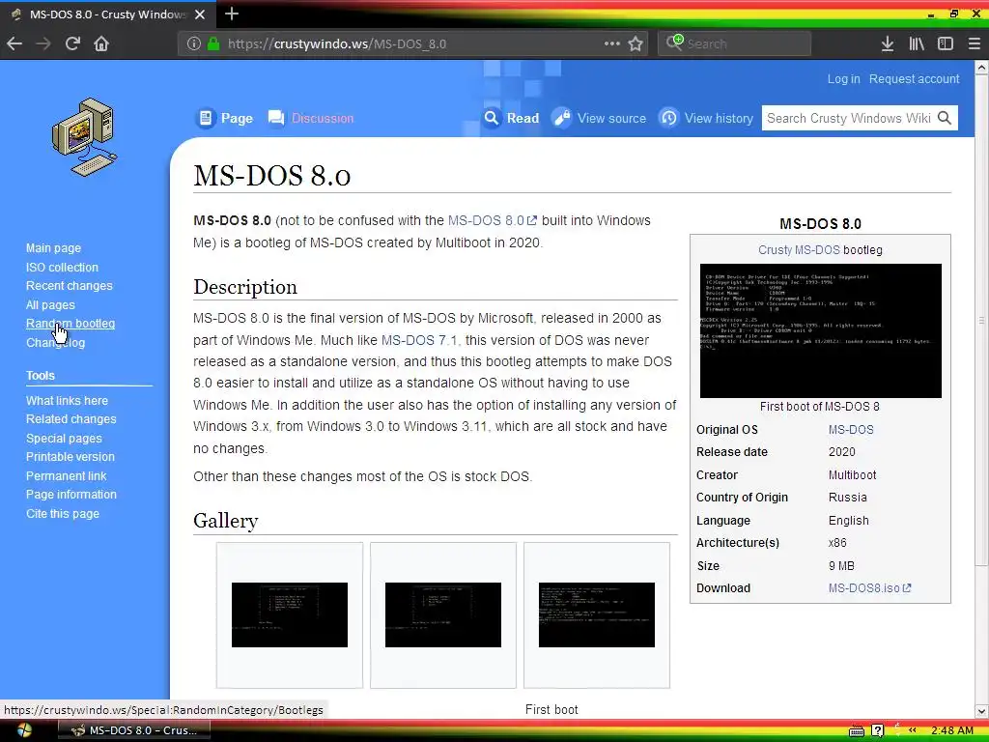Open Recent changes link
The image size is (989, 742).
pyautogui.click(x=70, y=286)
